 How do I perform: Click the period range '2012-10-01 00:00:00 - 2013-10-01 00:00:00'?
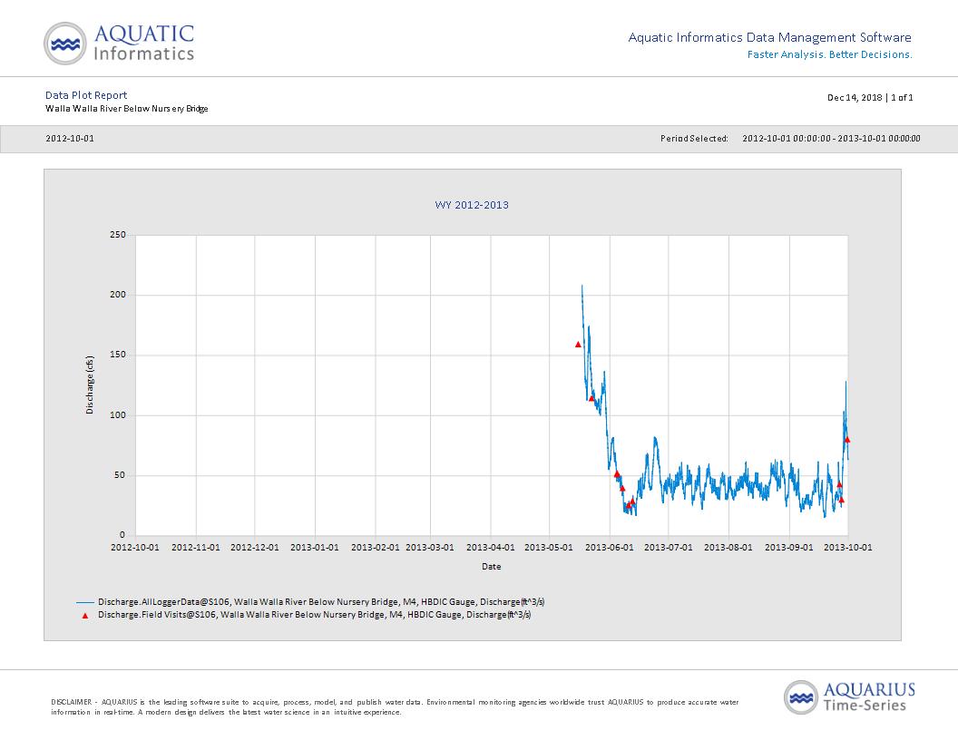[831, 139]
